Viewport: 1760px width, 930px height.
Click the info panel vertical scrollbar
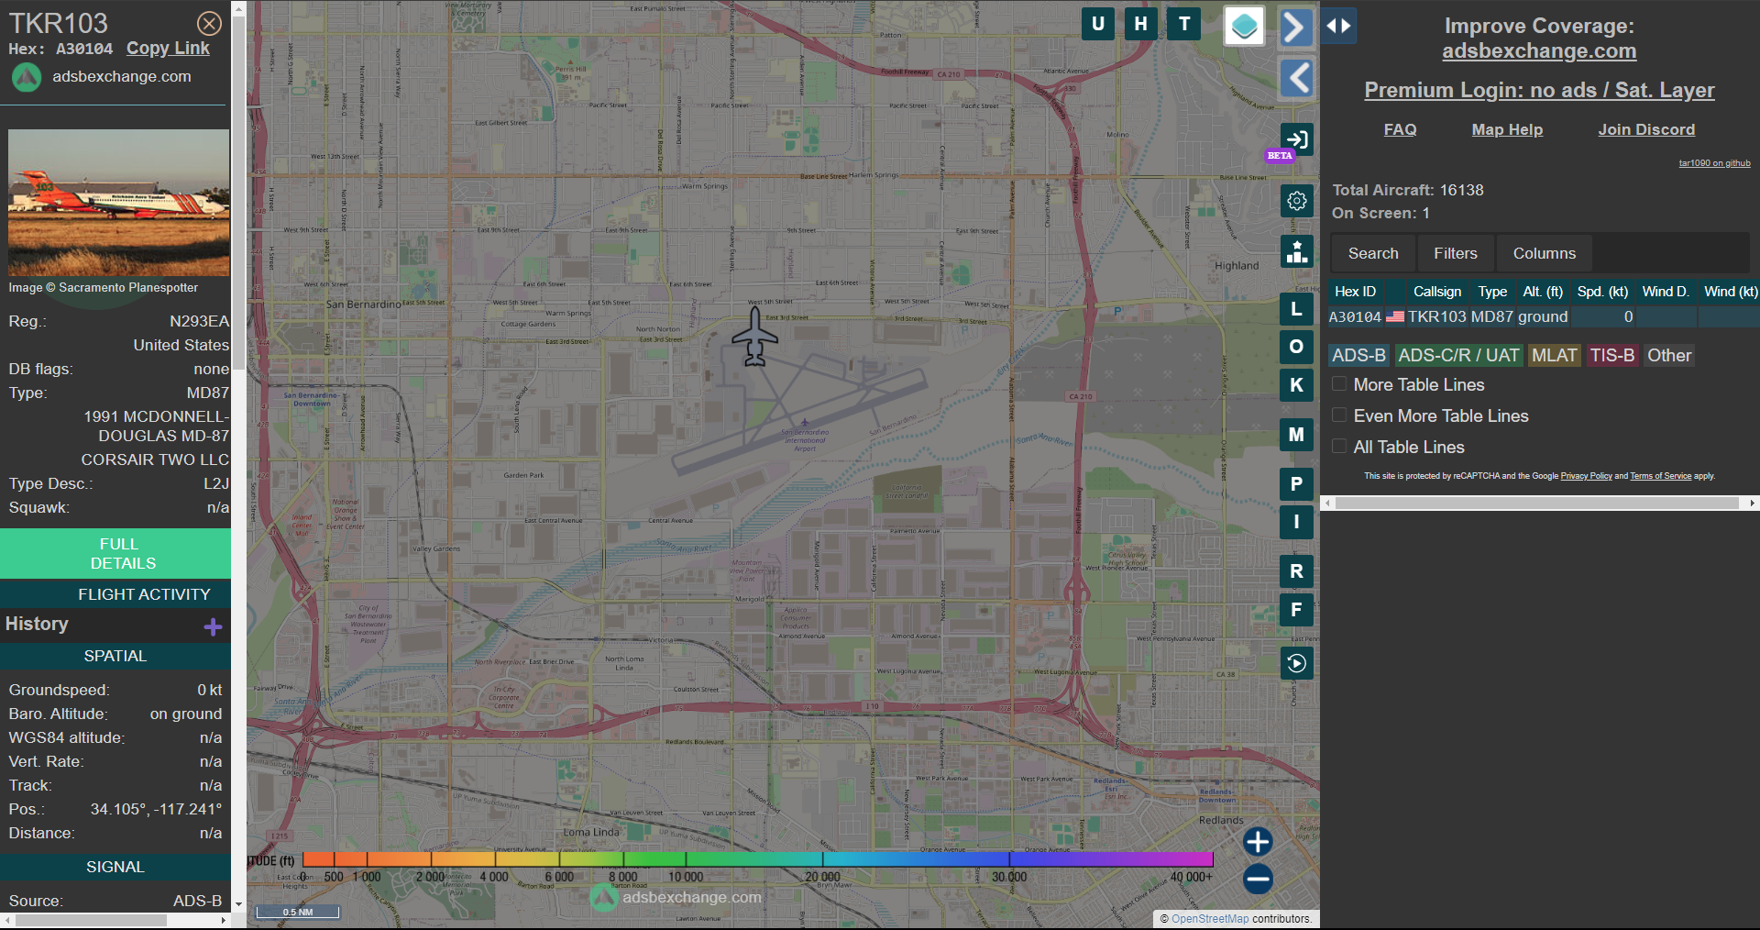pos(238,193)
